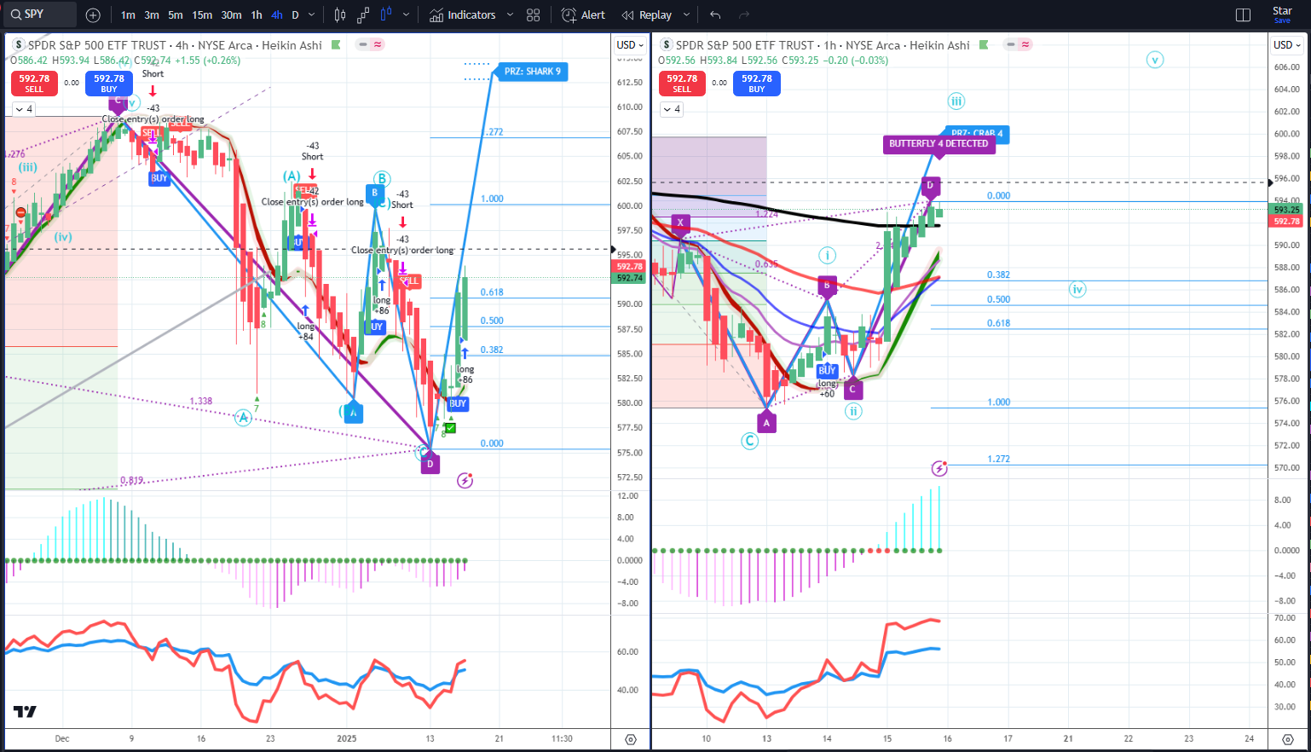Expand the chart style dropdown arrow

tap(406, 14)
